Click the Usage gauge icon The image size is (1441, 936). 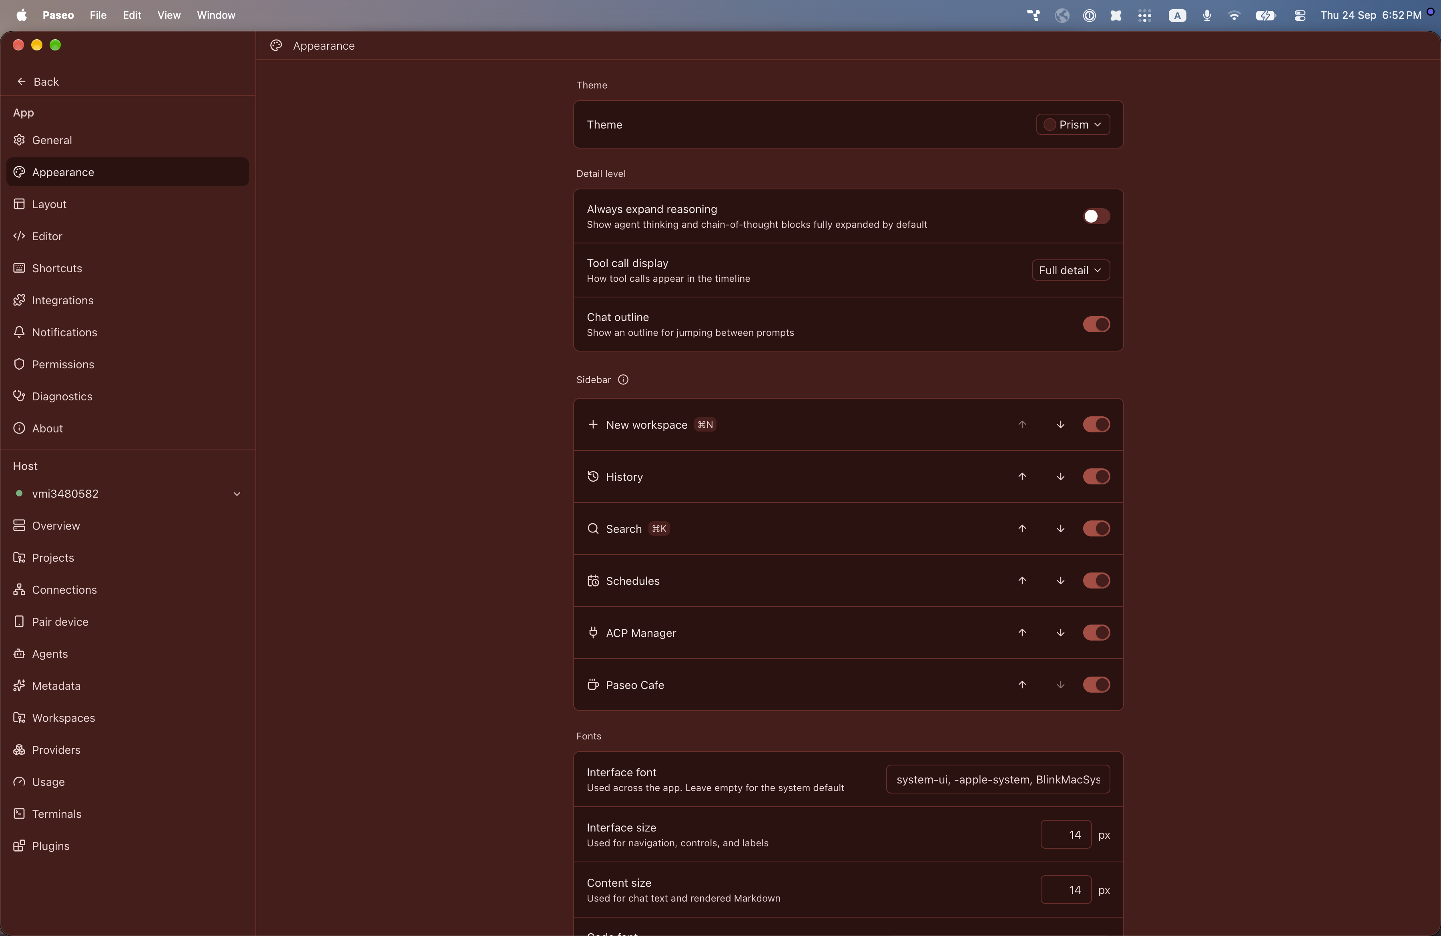pos(19,781)
